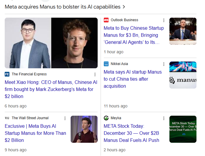Click the Wall Street Journal logo icon
Screen dimensions: 205x156
7,118
